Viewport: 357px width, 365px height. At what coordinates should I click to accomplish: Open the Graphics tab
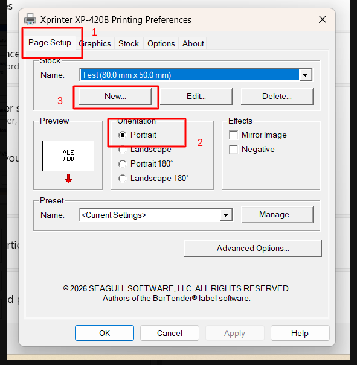coord(95,44)
